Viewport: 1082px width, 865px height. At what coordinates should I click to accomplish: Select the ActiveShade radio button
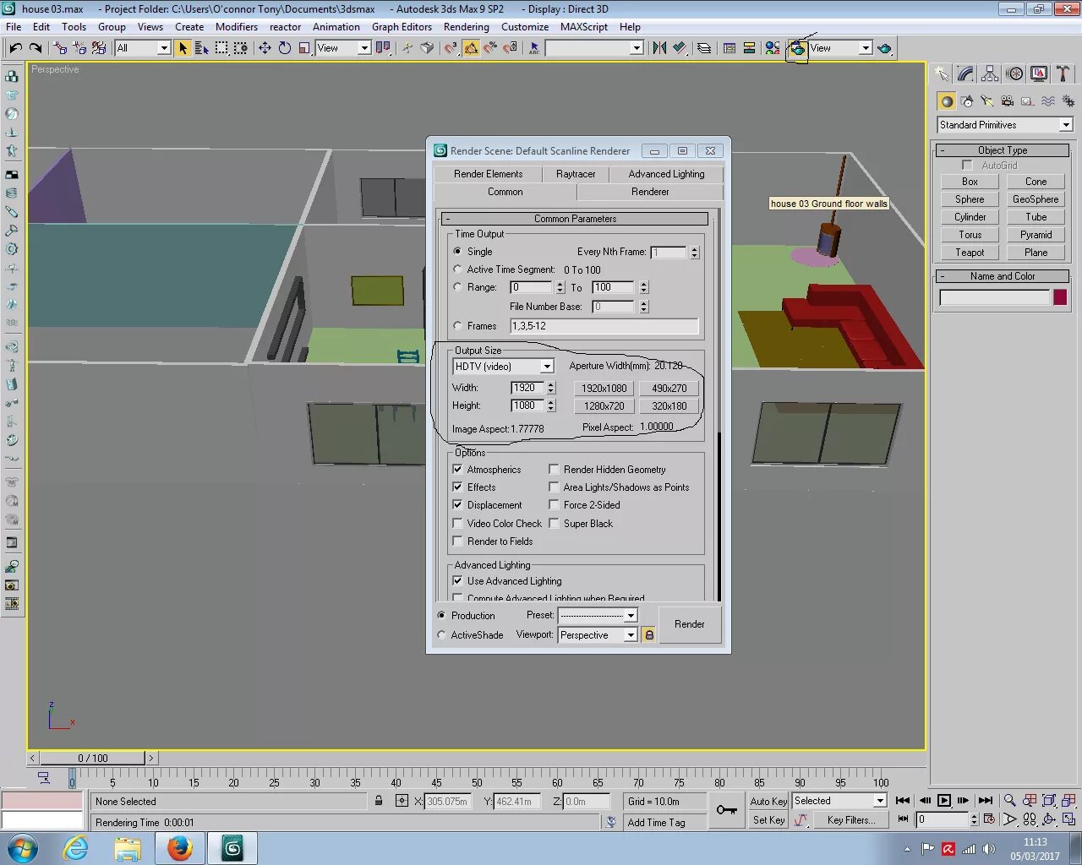441,635
